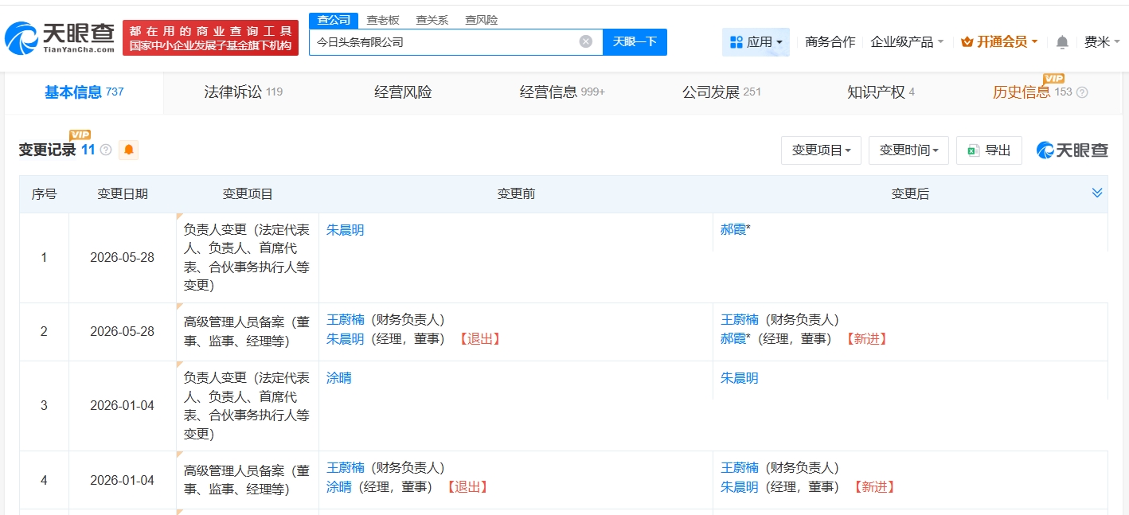1129x515 pixels.
Task: Switch to the 公司发展 tab
Action: 721,92
